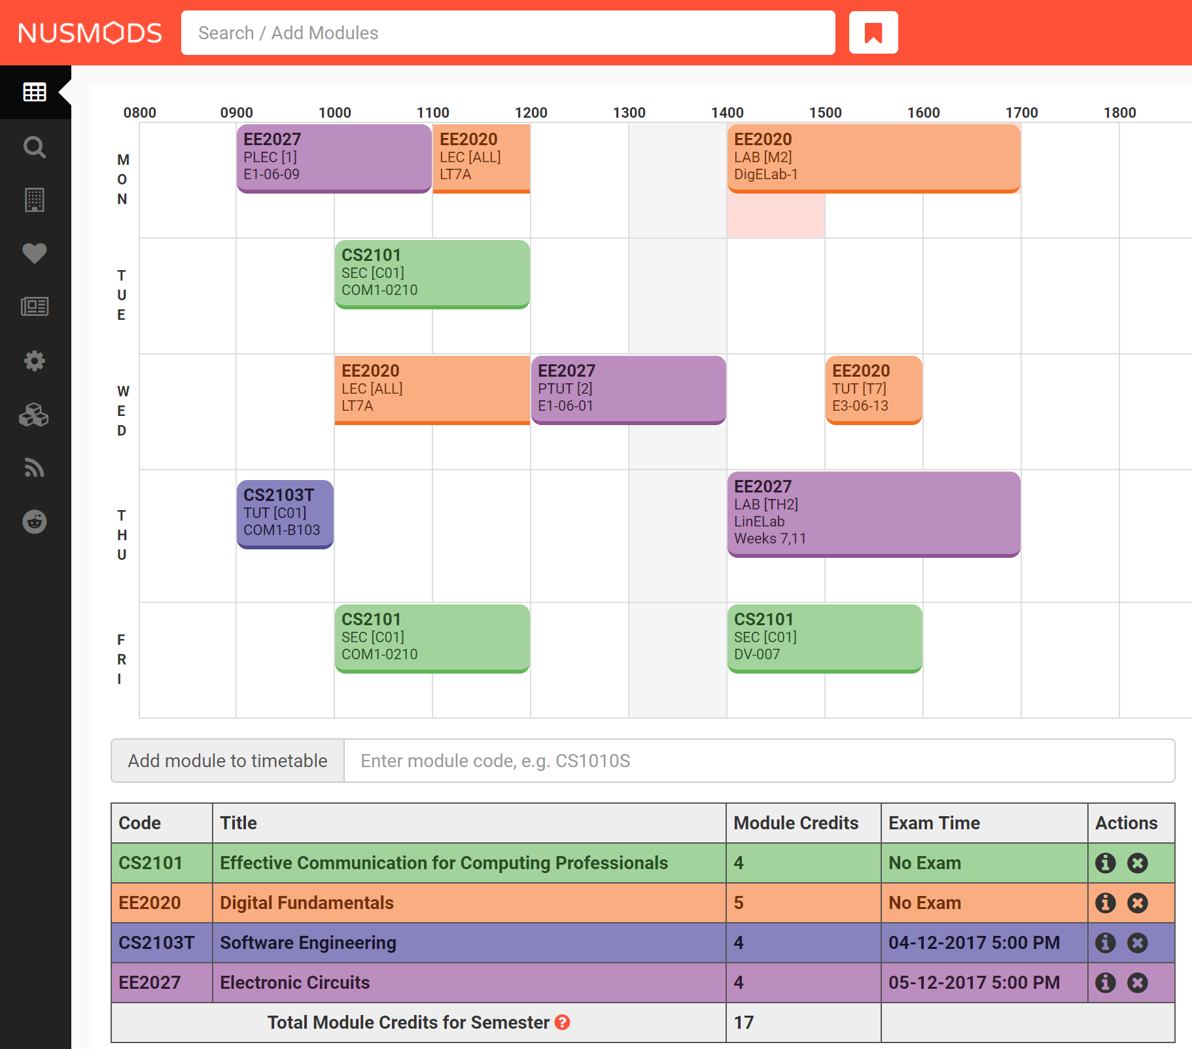
Task: Select Wednesday EE2020 TUT [T7] lesson
Action: pos(873,390)
